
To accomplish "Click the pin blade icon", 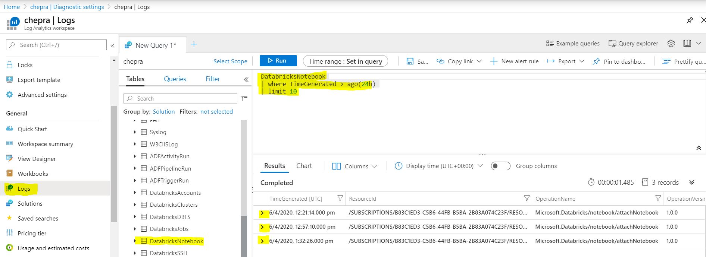I will [x=690, y=20].
